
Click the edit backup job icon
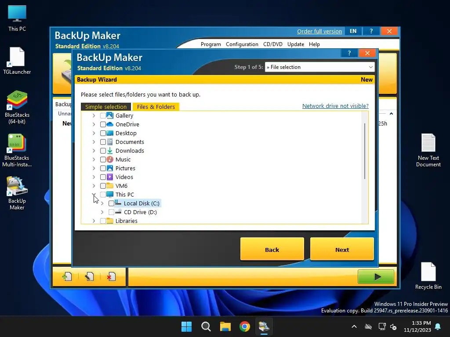tap(89, 276)
